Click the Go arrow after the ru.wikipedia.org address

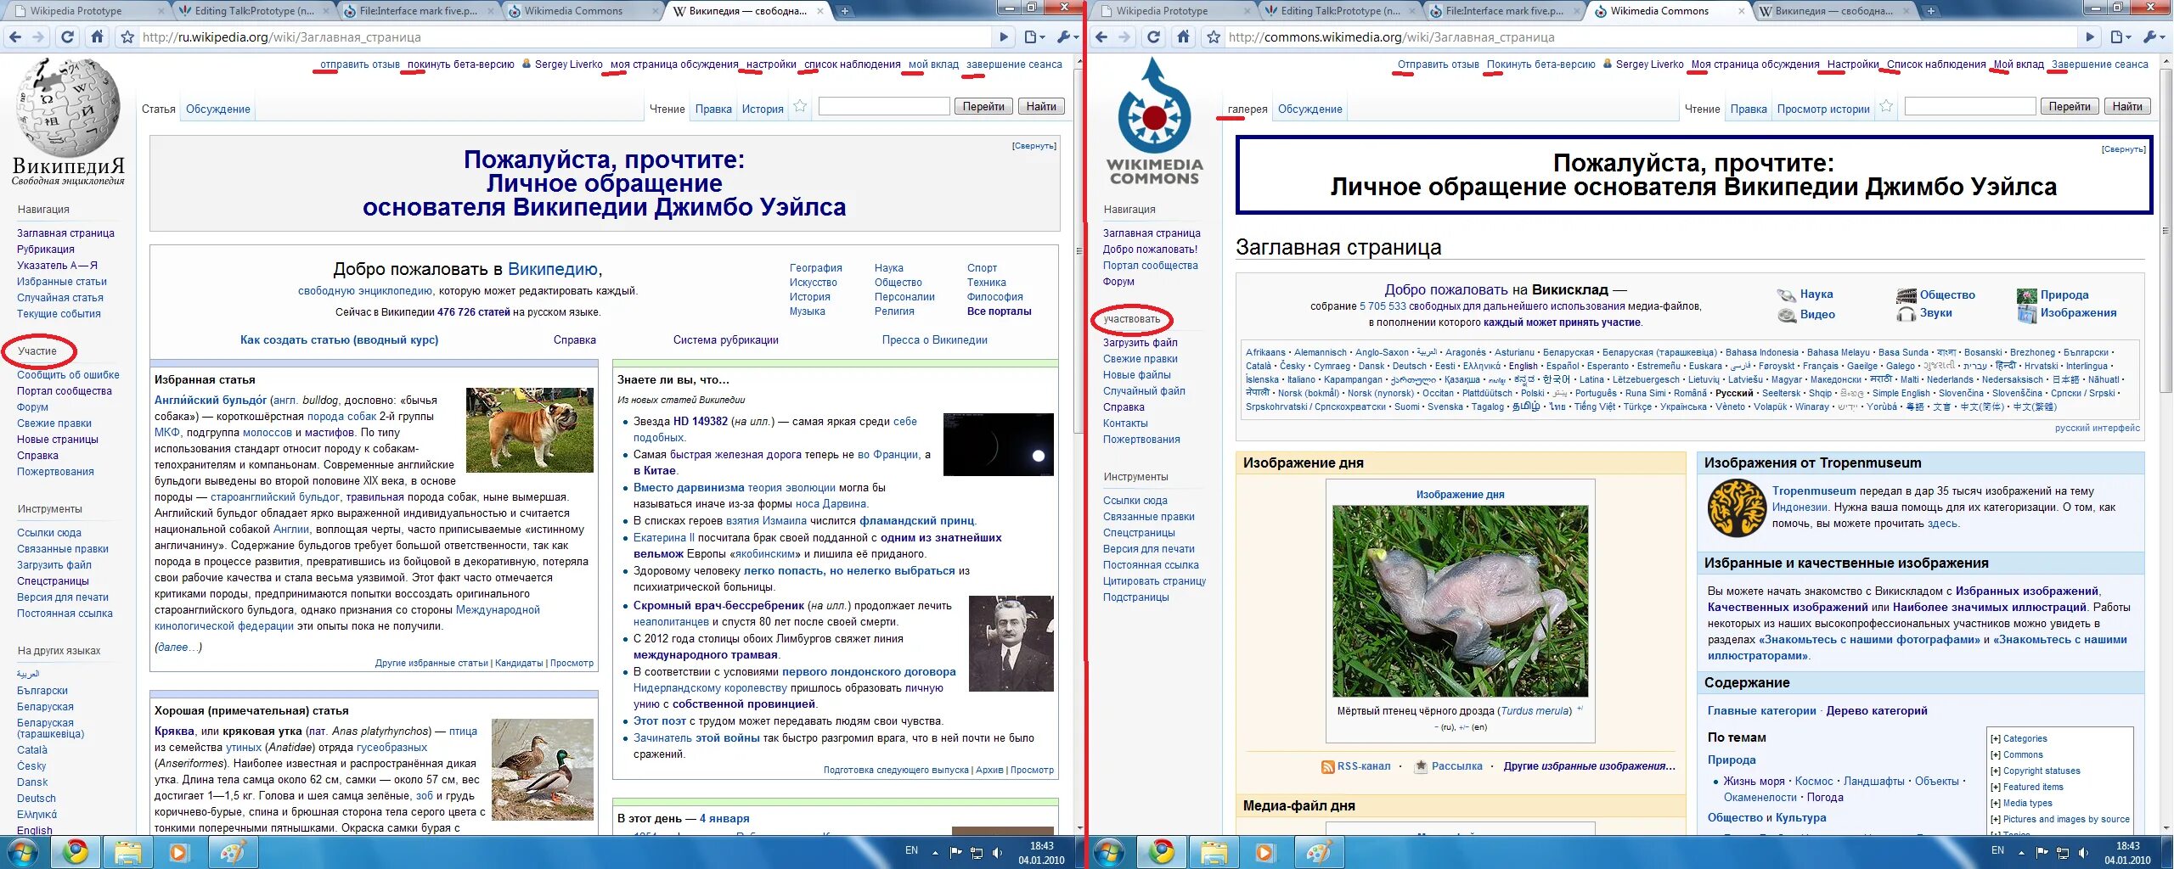[x=1004, y=37]
